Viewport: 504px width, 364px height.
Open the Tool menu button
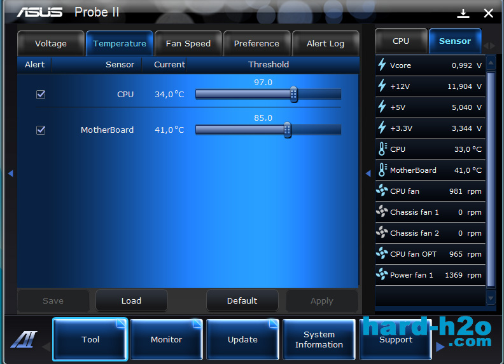tap(90, 339)
